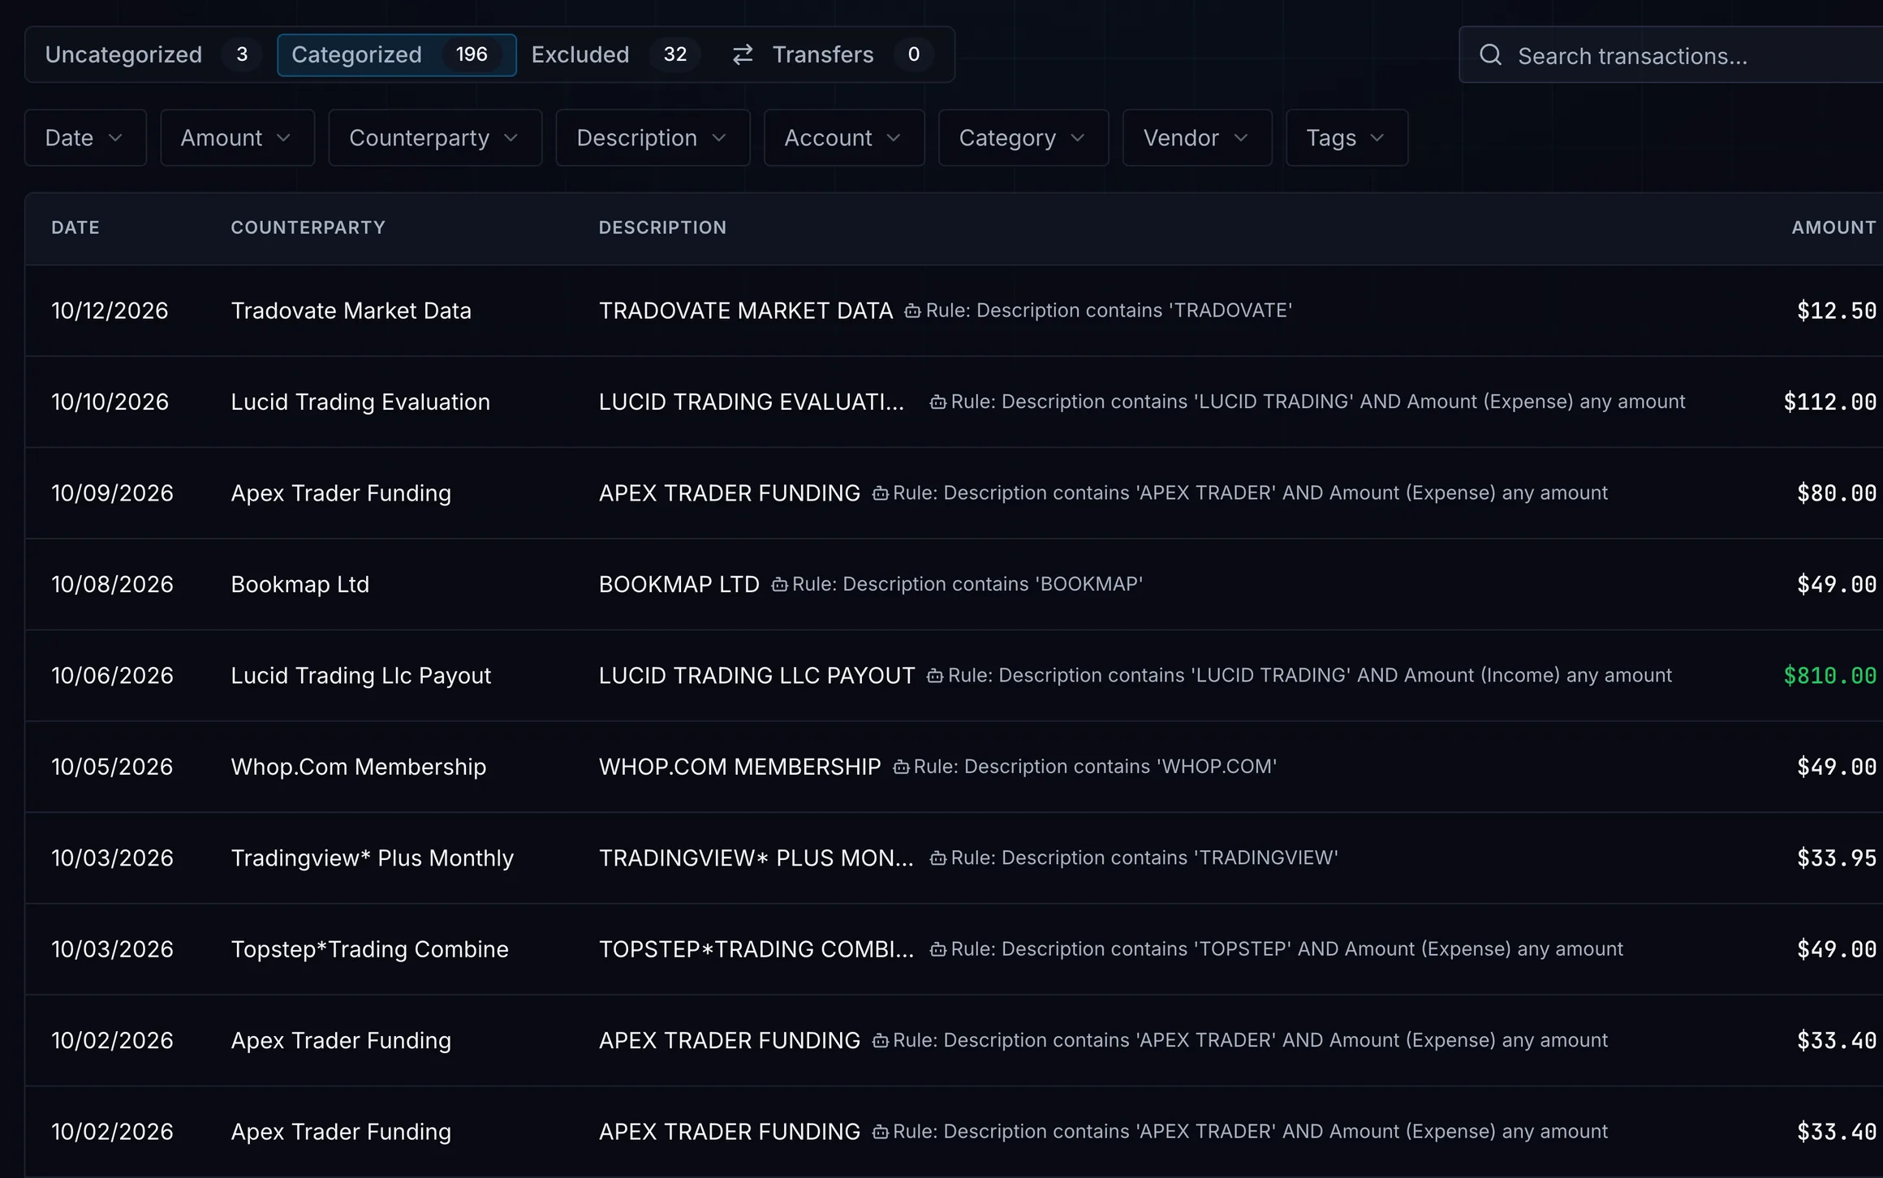Click the $33.95 Tradingview amount
Image resolution: width=1883 pixels, height=1178 pixels.
point(1836,858)
